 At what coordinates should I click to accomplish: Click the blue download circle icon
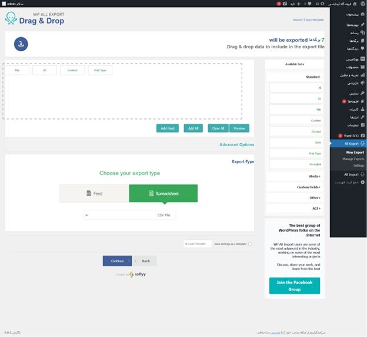click(x=21, y=44)
